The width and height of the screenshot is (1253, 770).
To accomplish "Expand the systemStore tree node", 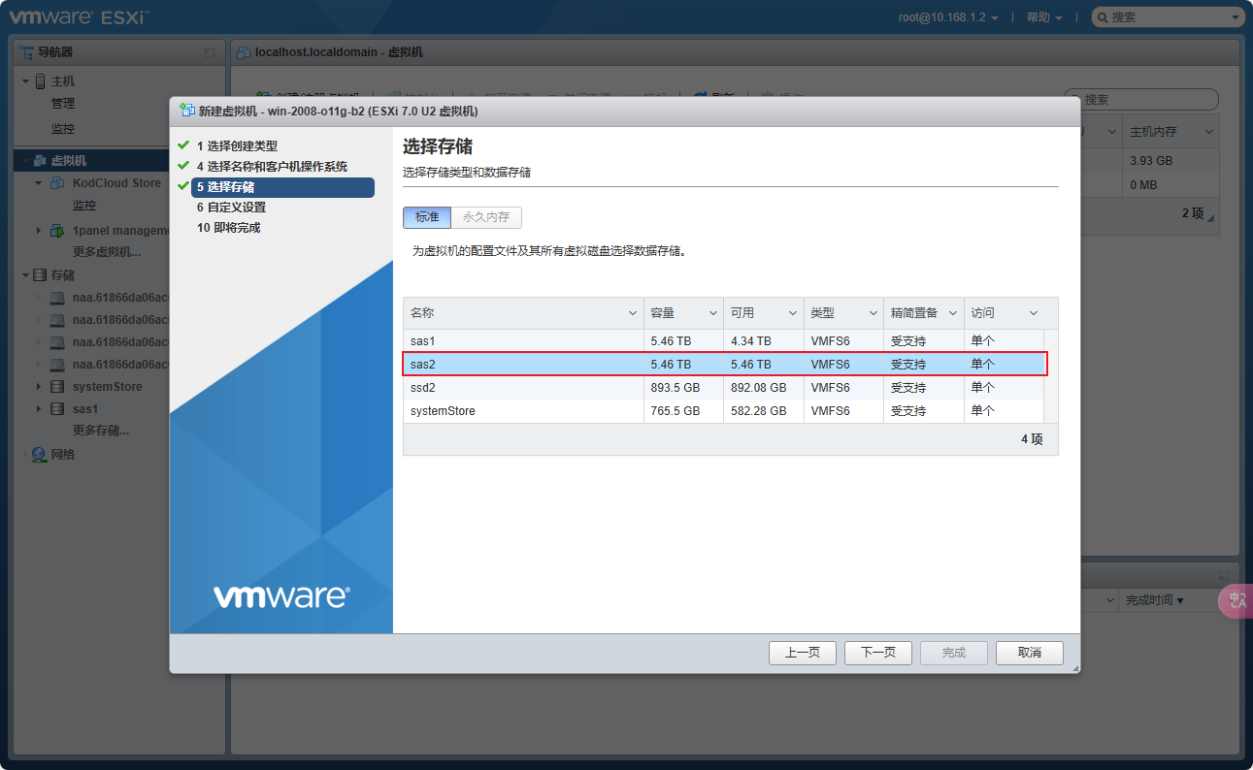I will pos(39,387).
